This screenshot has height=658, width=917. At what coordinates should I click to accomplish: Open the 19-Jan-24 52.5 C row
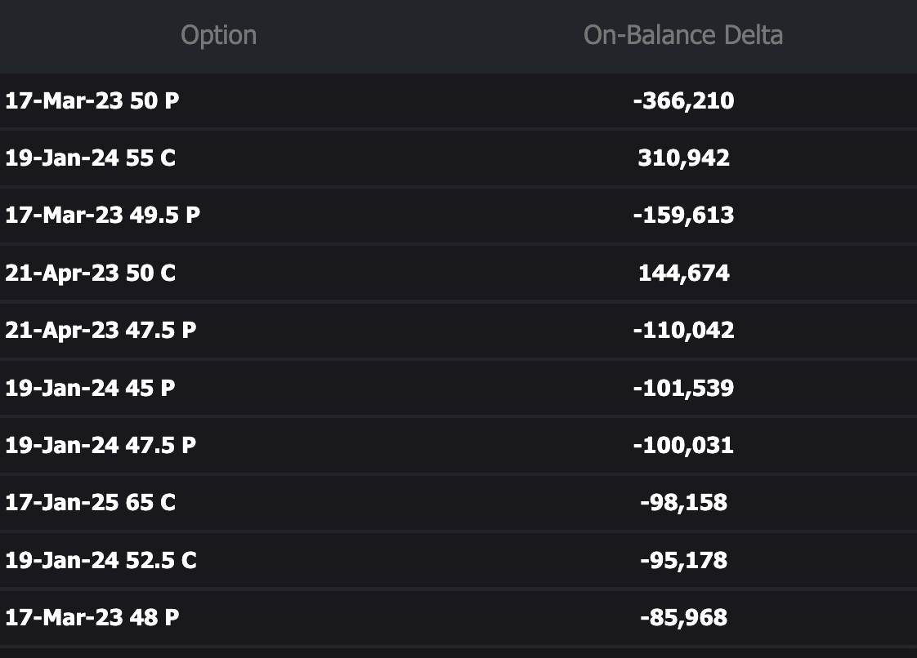(101, 560)
